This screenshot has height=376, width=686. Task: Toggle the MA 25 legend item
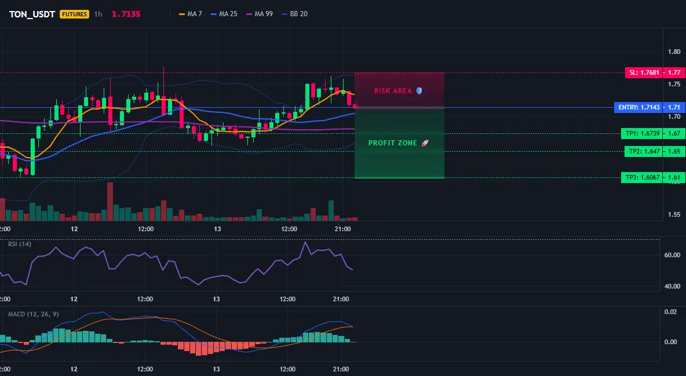(x=224, y=14)
